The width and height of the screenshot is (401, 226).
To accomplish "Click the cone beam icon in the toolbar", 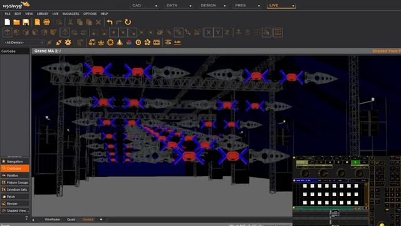I will coord(120,42).
